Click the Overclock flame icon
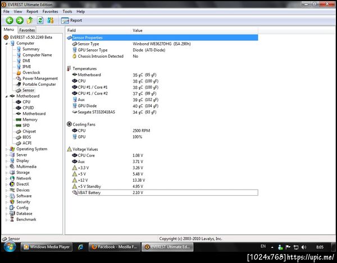The image size is (337, 263). (x=19, y=73)
